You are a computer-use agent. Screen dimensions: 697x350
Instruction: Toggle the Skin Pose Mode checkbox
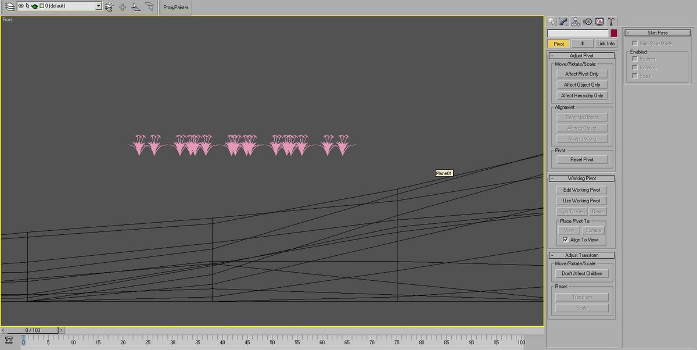(635, 44)
